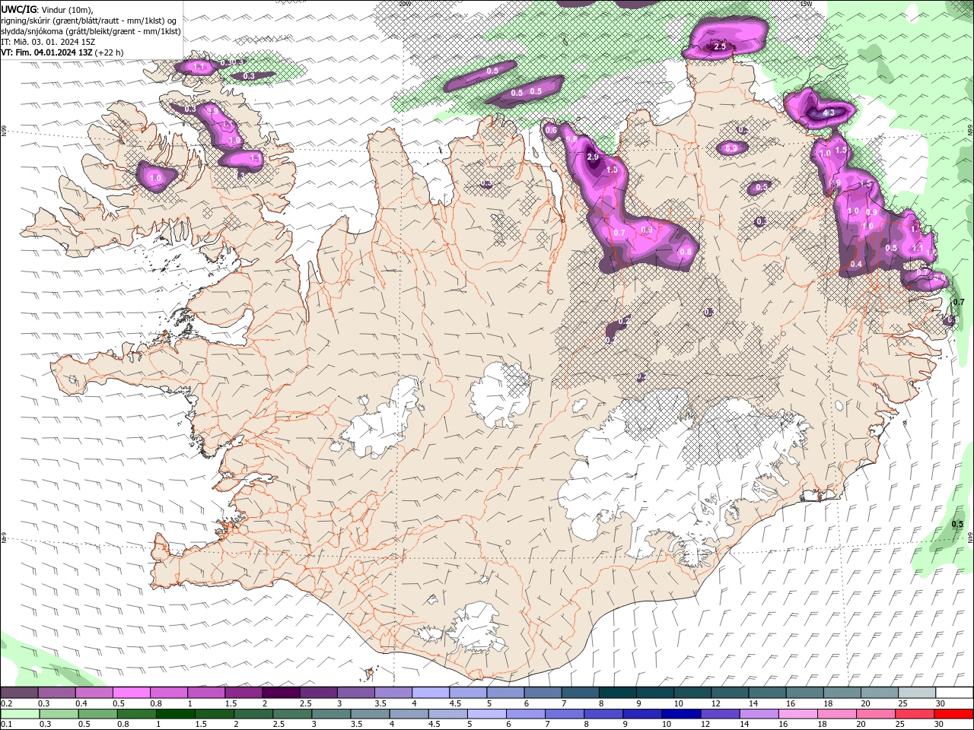The height and width of the screenshot is (730, 974).
Task: Click the 4.3 snowfall value on the map
Action: click(x=829, y=113)
